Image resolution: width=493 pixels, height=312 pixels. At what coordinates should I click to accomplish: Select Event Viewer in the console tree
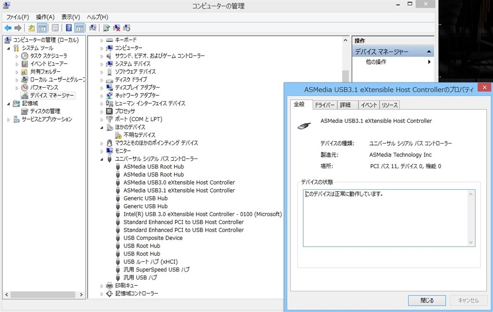point(49,64)
